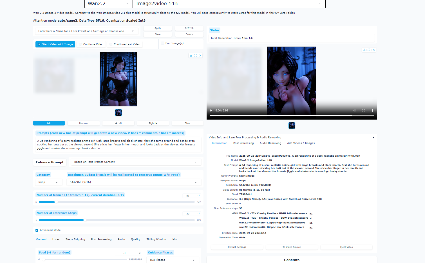Open the Steps Skipping tab
The width and height of the screenshot is (425, 263).
coord(75,239)
